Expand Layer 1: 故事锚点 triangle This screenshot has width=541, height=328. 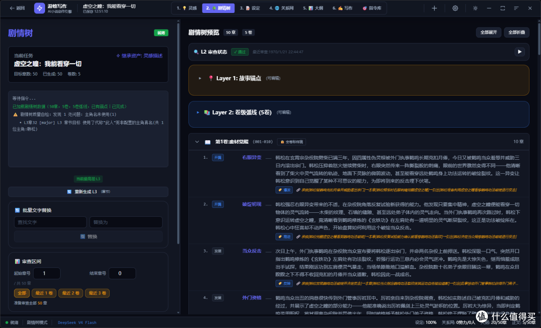click(x=200, y=78)
